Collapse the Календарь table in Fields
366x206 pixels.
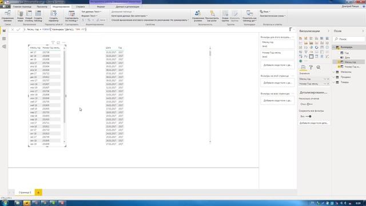[x=334, y=47]
